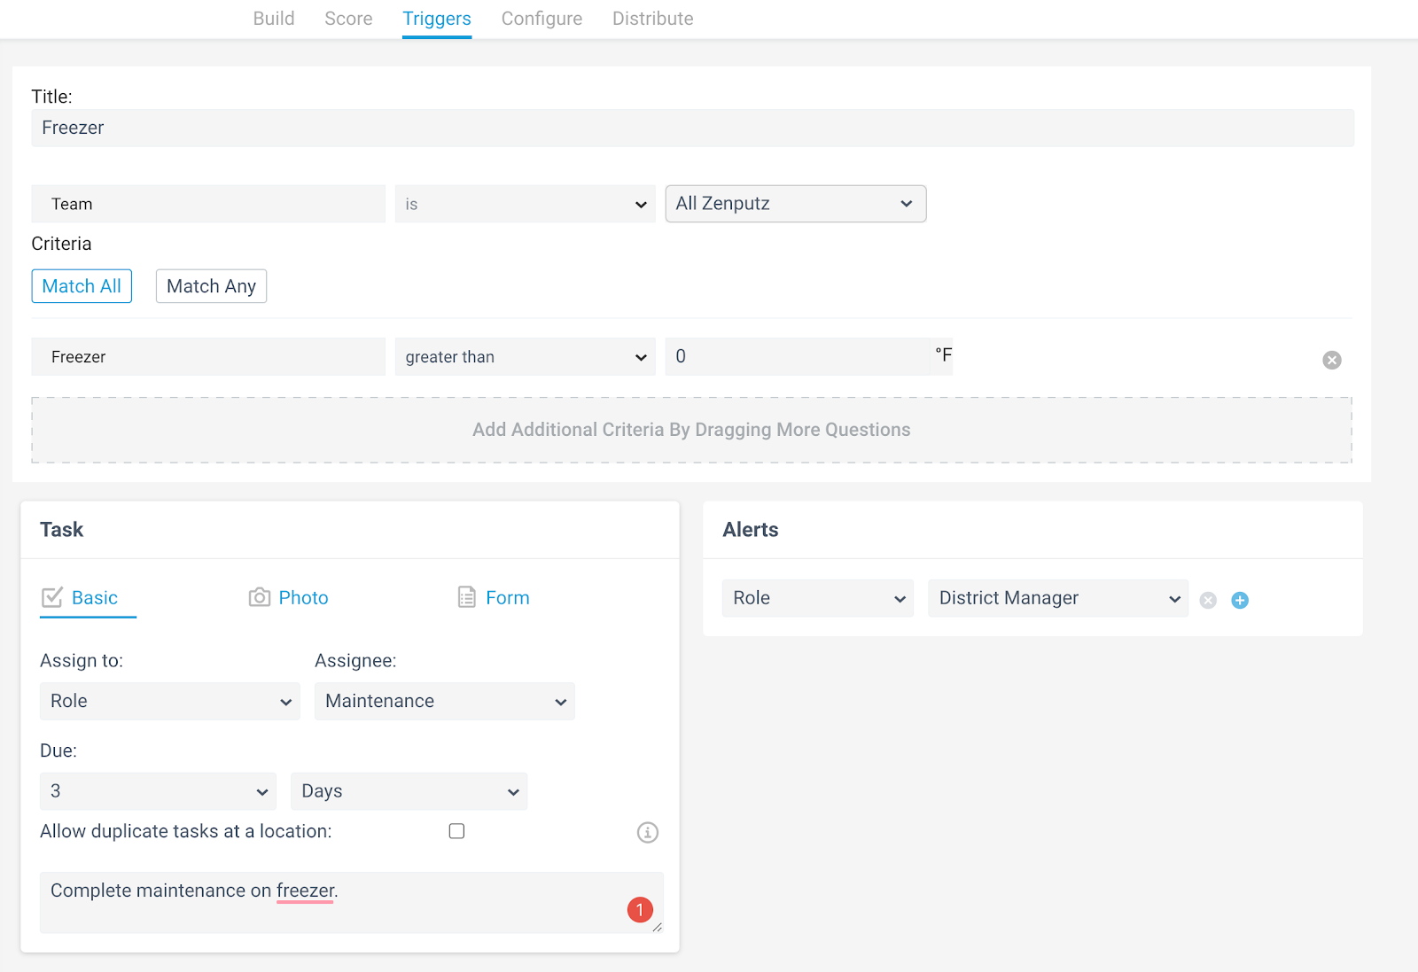Image resolution: width=1418 pixels, height=972 pixels.
Task: Add another alert with plus icon
Action: [1240, 600]
